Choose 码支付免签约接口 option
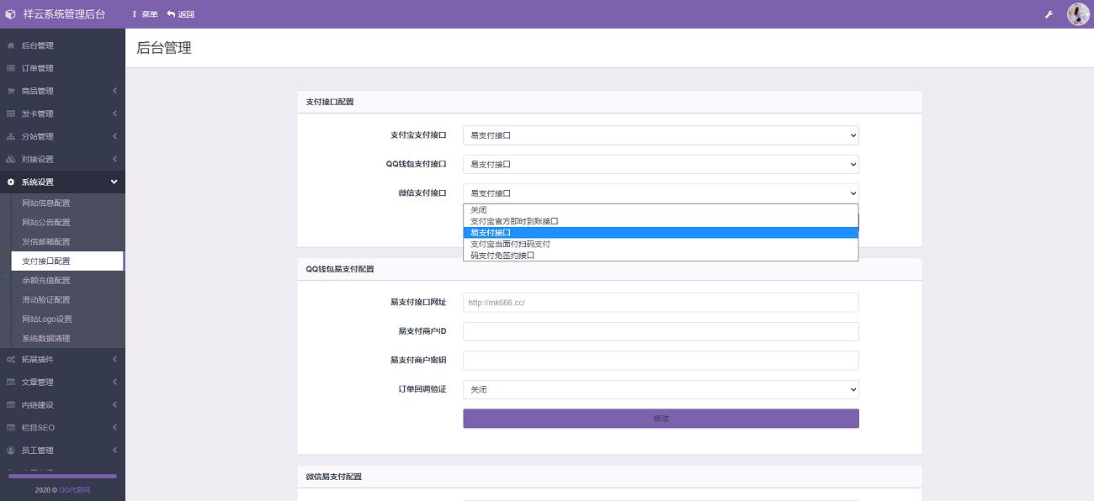 [661, 256]
